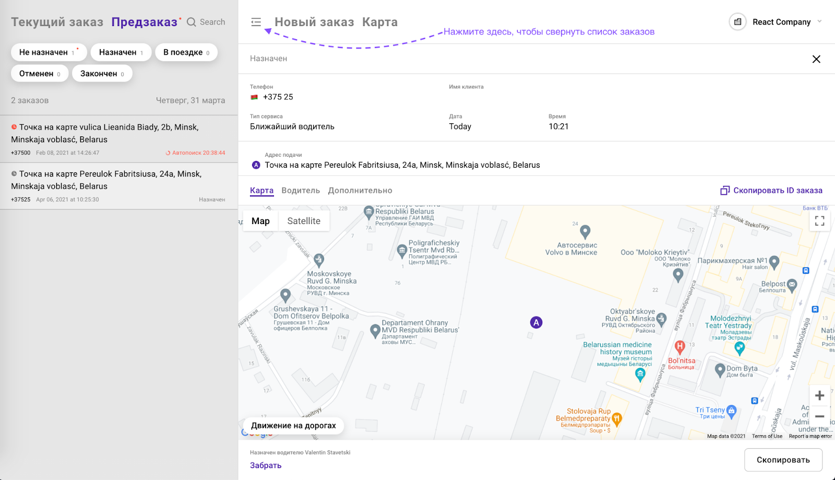Open the 'Водитель' tab
835x480 pixels.
point(301,191)
